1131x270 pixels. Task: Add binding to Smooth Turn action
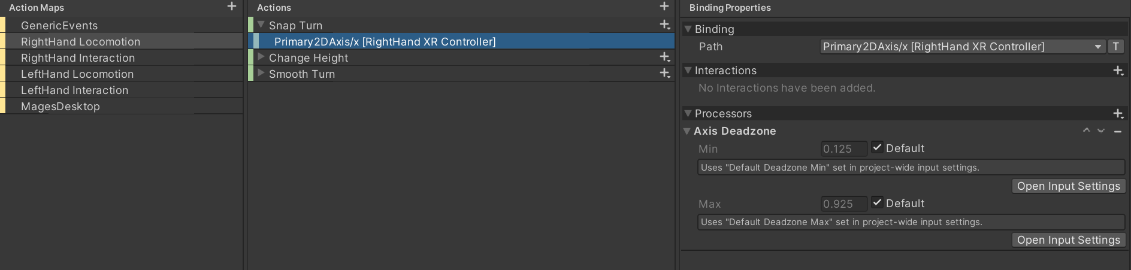point(665,73)
